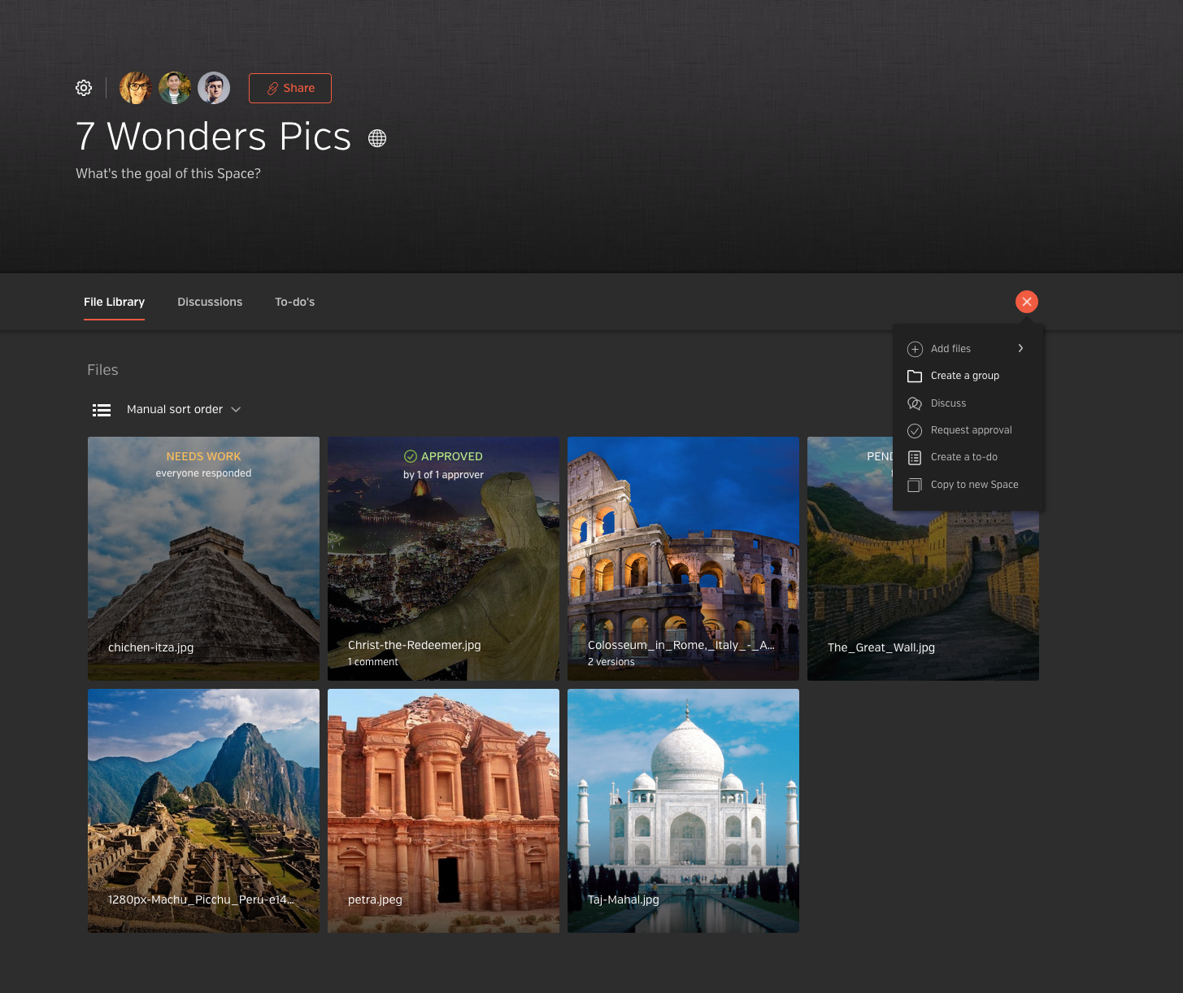This screenshot has width=1183, height=993.
Task: Click the copy icon for Copy to new Space
Action: point(915,485)
